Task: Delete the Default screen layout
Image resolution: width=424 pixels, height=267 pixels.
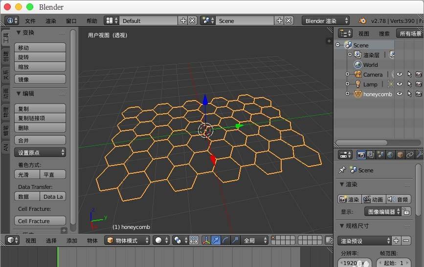Action: 192,21
